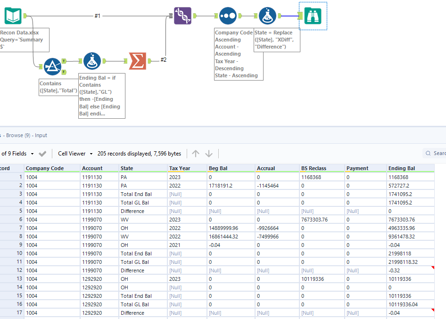Click the Filter tool on the workflow canvas

point(53,66)
